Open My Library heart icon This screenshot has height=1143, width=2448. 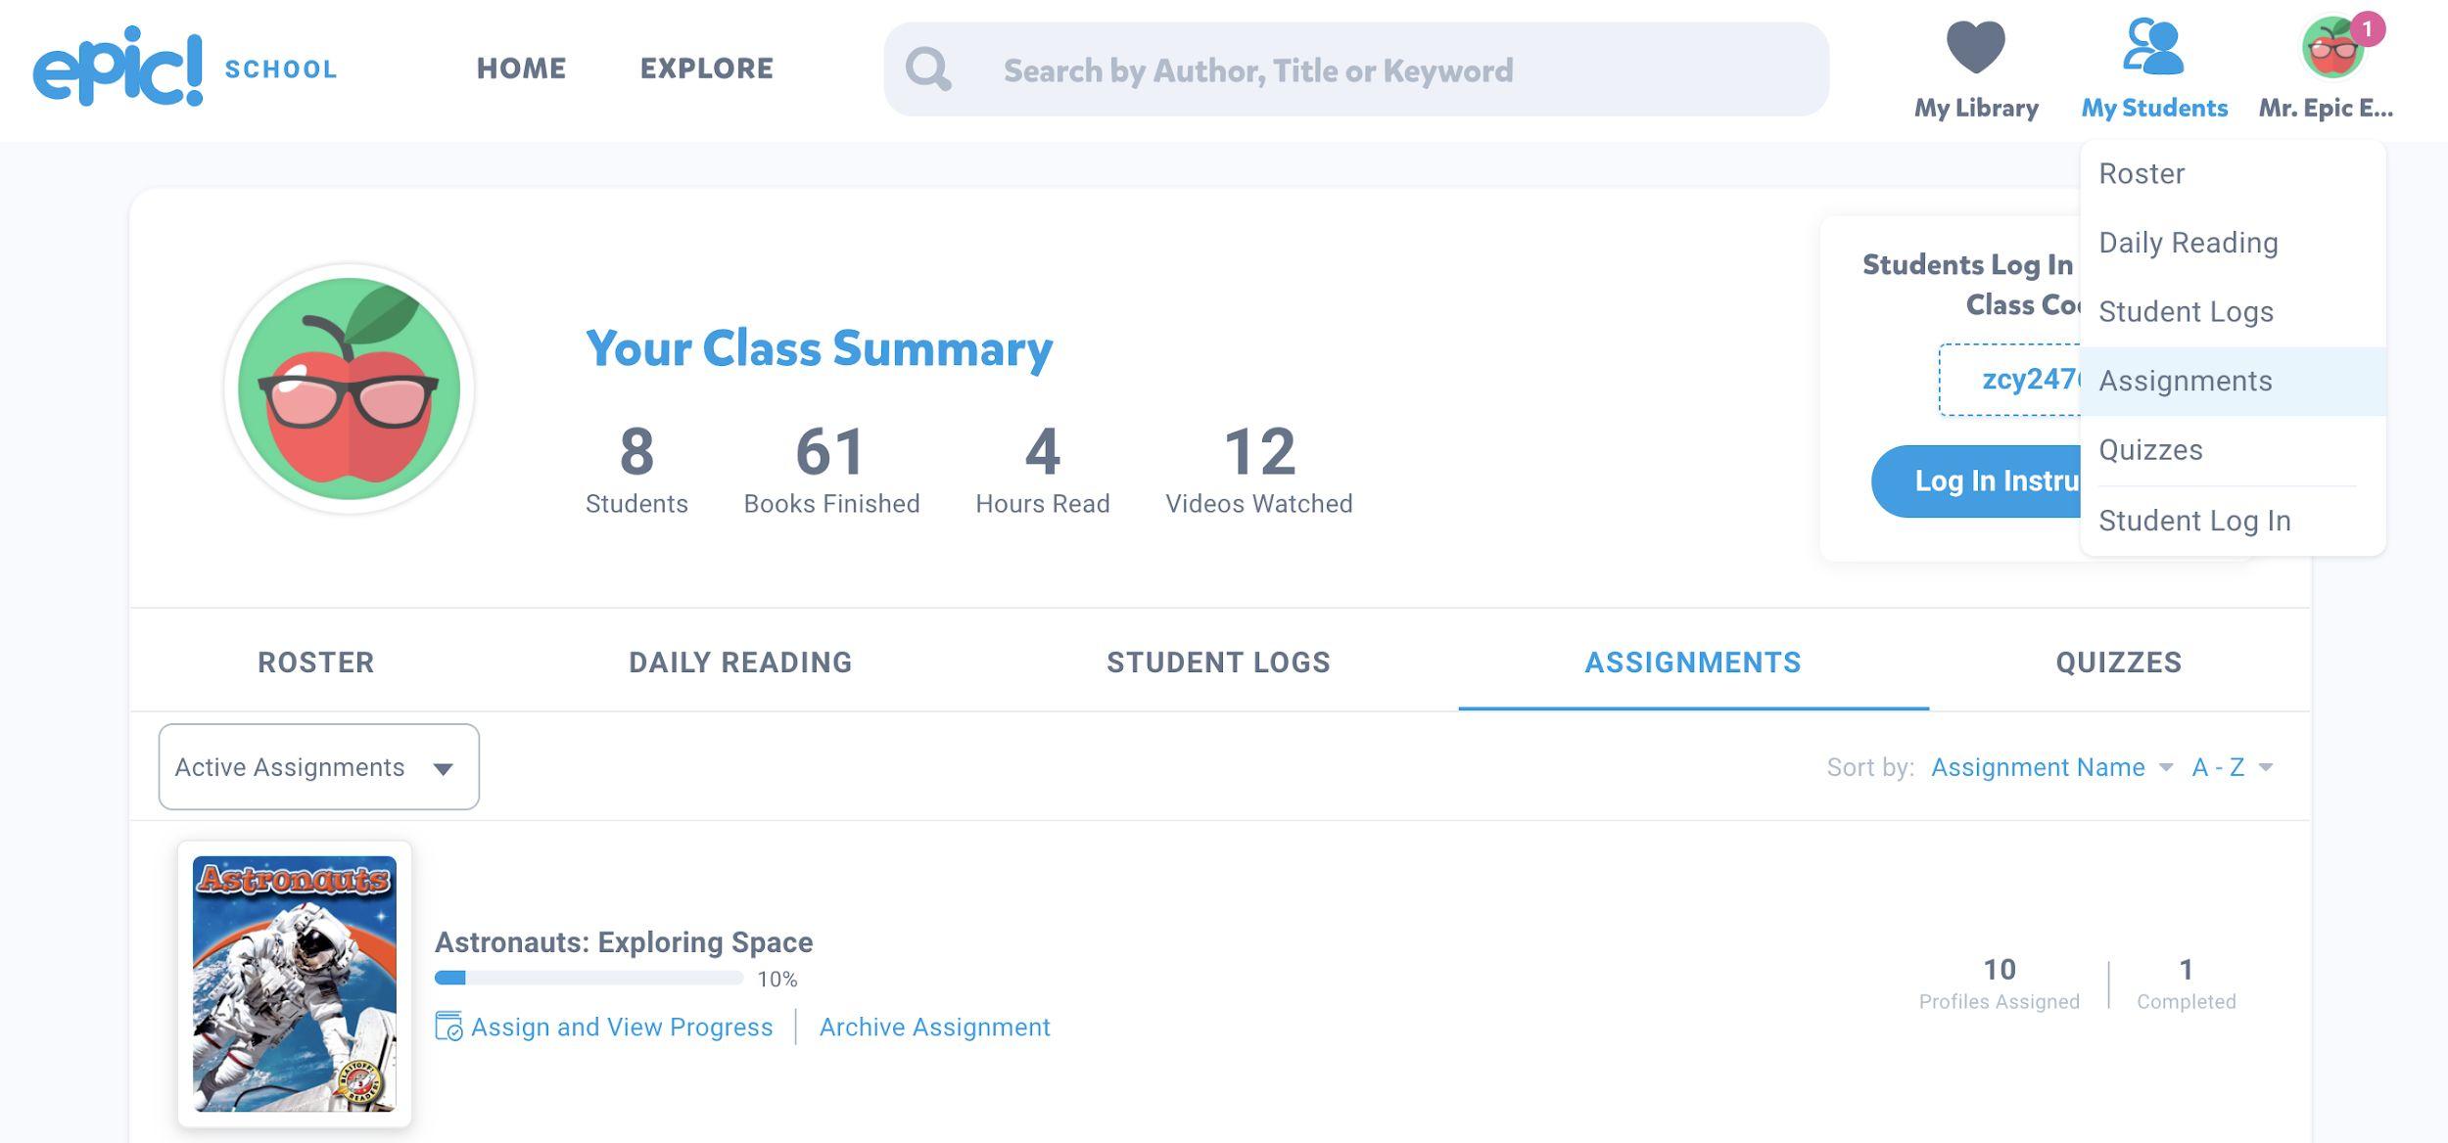click(x=1975, y=47)
